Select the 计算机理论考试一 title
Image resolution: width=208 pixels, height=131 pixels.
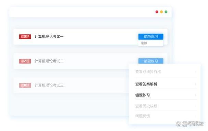point(49,36)
